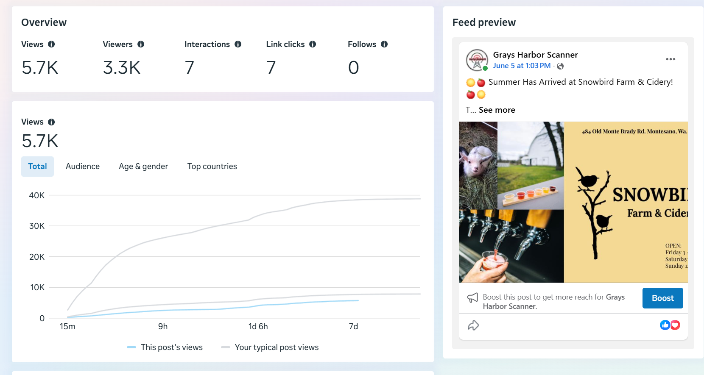Viewport: 704px width, 375px height.
Task: Click the Follows value 0
Action: [x=354, y=68]
